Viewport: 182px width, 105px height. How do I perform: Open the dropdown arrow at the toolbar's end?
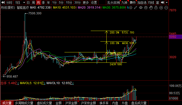click(167, 3)
